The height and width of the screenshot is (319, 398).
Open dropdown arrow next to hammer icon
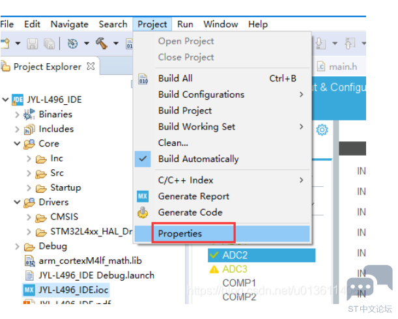115,44
